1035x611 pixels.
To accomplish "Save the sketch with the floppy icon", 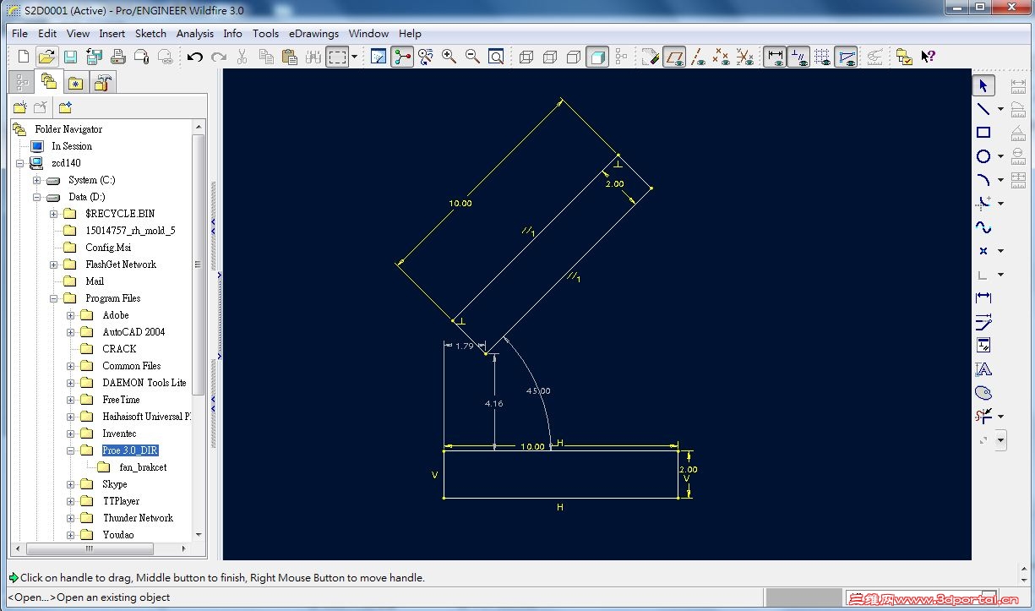I will 71,57.
